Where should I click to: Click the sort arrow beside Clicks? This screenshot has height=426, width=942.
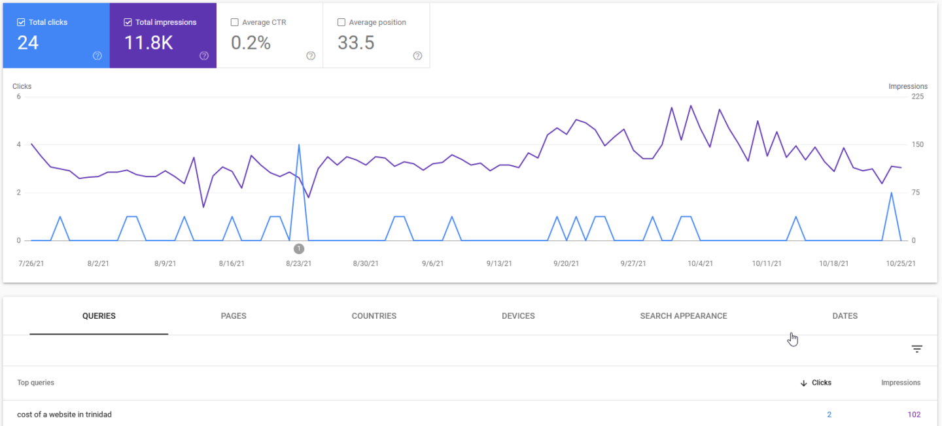803,383
